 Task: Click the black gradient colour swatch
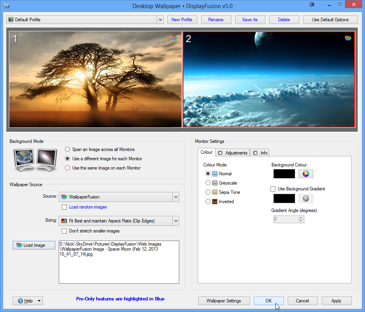point(284,198)
